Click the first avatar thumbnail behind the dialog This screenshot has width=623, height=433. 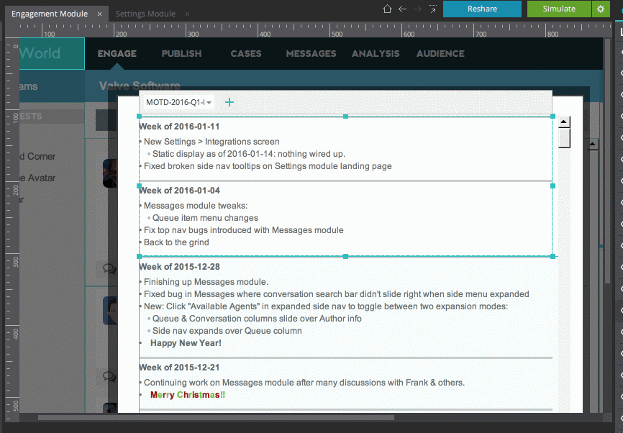[x=110, y=173]
